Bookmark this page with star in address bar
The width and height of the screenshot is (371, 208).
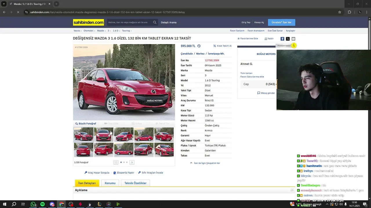[x=340, y=12]
